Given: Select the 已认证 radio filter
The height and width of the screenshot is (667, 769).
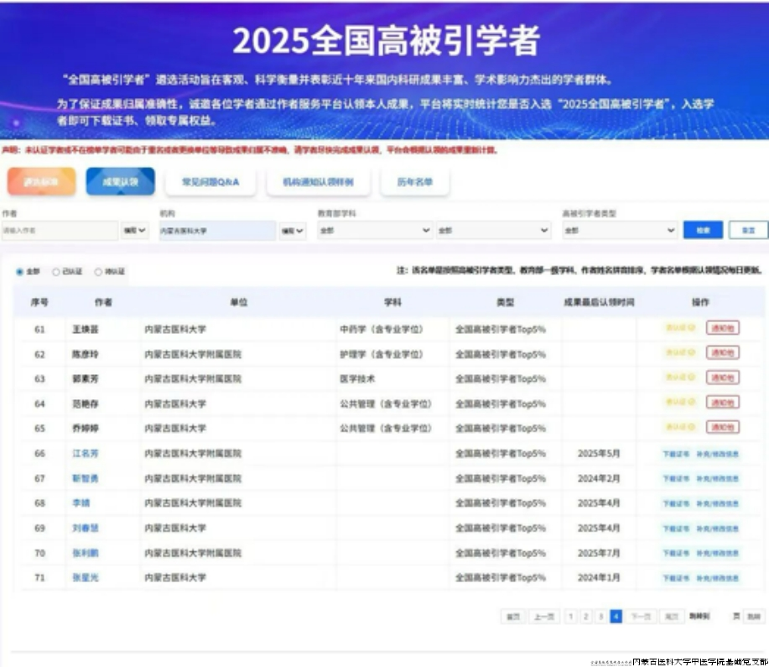Looking at the screenshot, I should [56, 272].
